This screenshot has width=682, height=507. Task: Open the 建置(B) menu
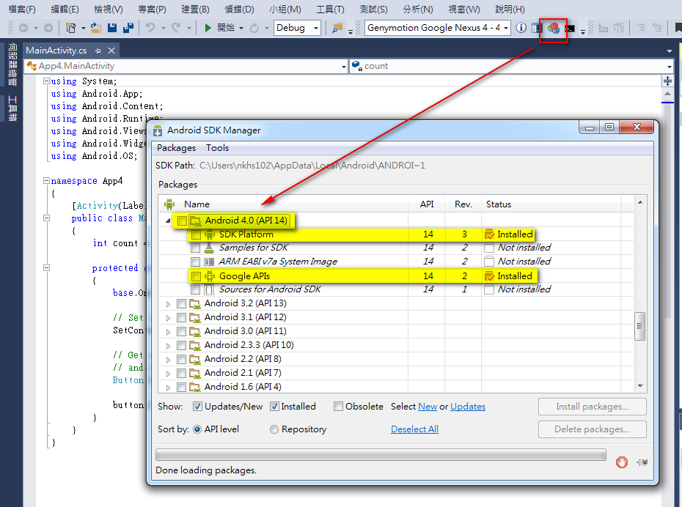click(x=195, y=9)
